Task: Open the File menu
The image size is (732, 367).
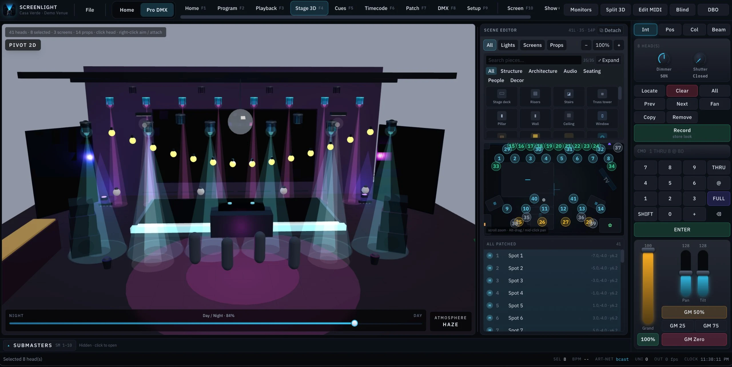Action: [90, 10]
